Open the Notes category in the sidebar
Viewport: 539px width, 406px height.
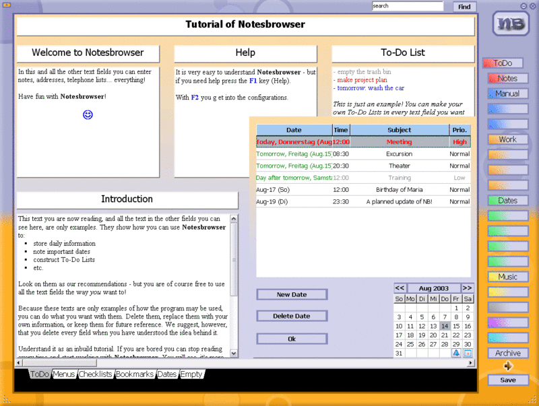(x=508, y=79)
